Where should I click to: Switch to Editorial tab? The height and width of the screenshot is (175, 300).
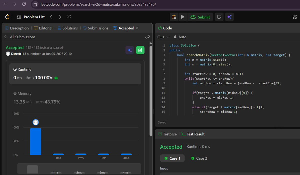coord(43,28)
